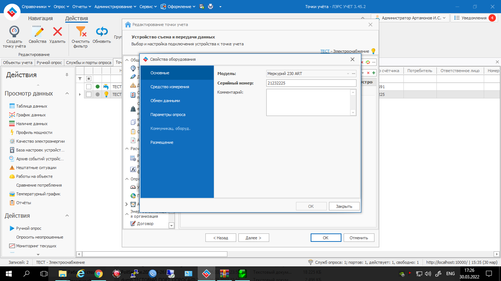Open Таблица данных in the sidebar
Viewport: 501px width, 281px height.
(x=32, y=106)
